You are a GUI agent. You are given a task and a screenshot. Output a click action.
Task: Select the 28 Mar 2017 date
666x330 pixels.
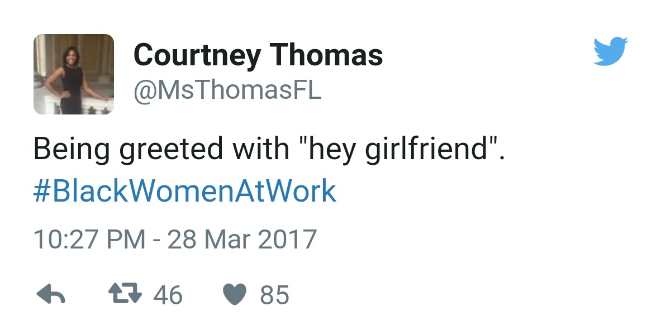click(x=242, y=239)
